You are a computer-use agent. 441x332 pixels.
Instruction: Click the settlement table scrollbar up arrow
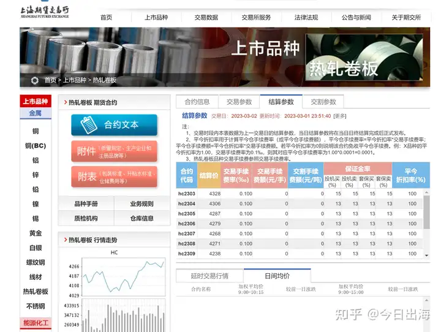point(426,192)
